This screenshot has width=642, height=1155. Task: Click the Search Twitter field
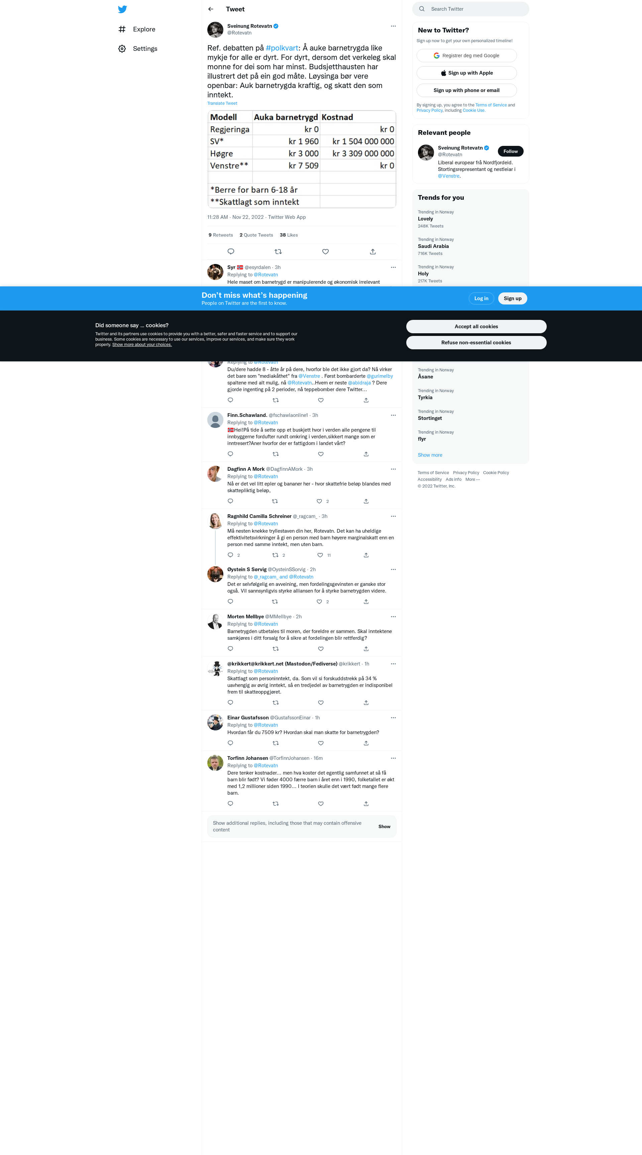coord(470,9)
